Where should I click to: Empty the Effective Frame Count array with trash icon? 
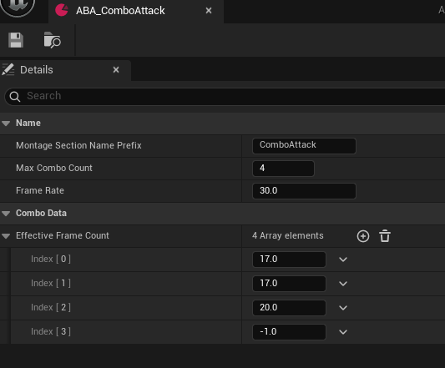pos(385,236)
